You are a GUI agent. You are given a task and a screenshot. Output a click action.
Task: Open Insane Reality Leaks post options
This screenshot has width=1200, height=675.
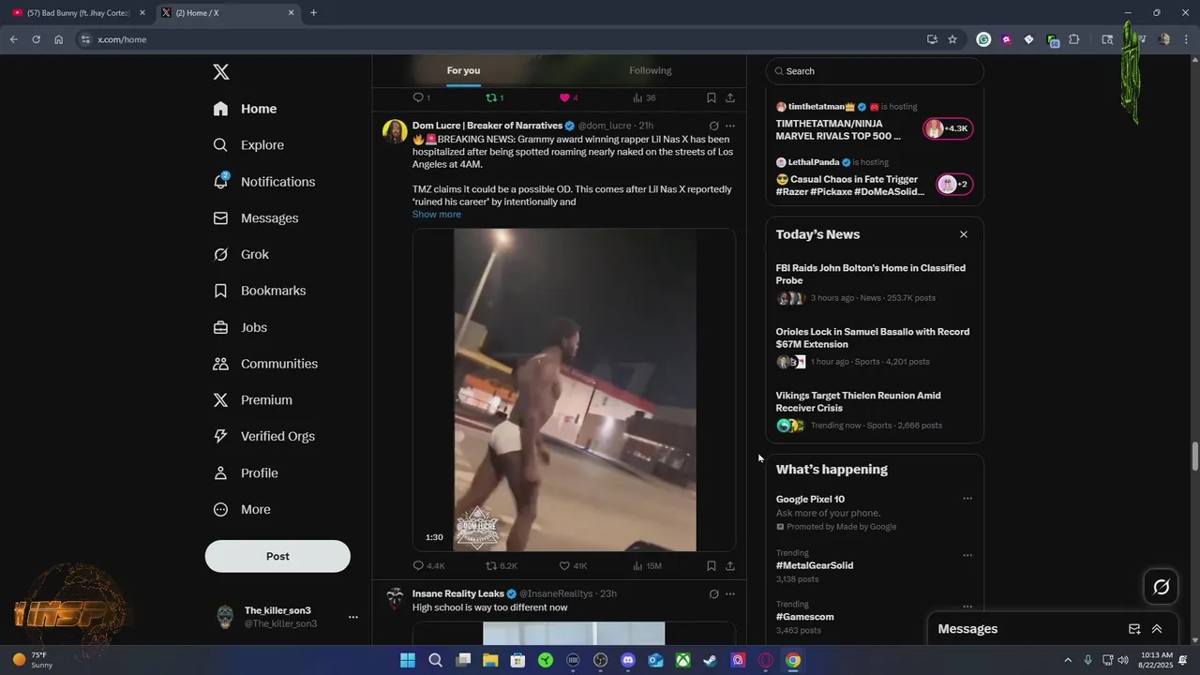tap(730, 593)
